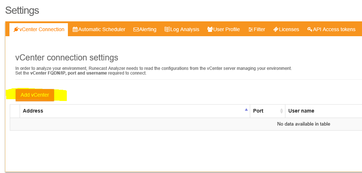362x173 pixels.
Task: Click the plug icon on vCenter Connection
Action: (x=16, y=29)
